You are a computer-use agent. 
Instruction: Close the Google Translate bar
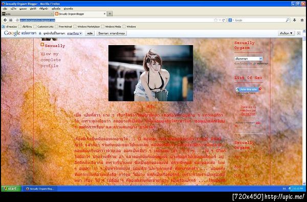click(x=298, y=33)
